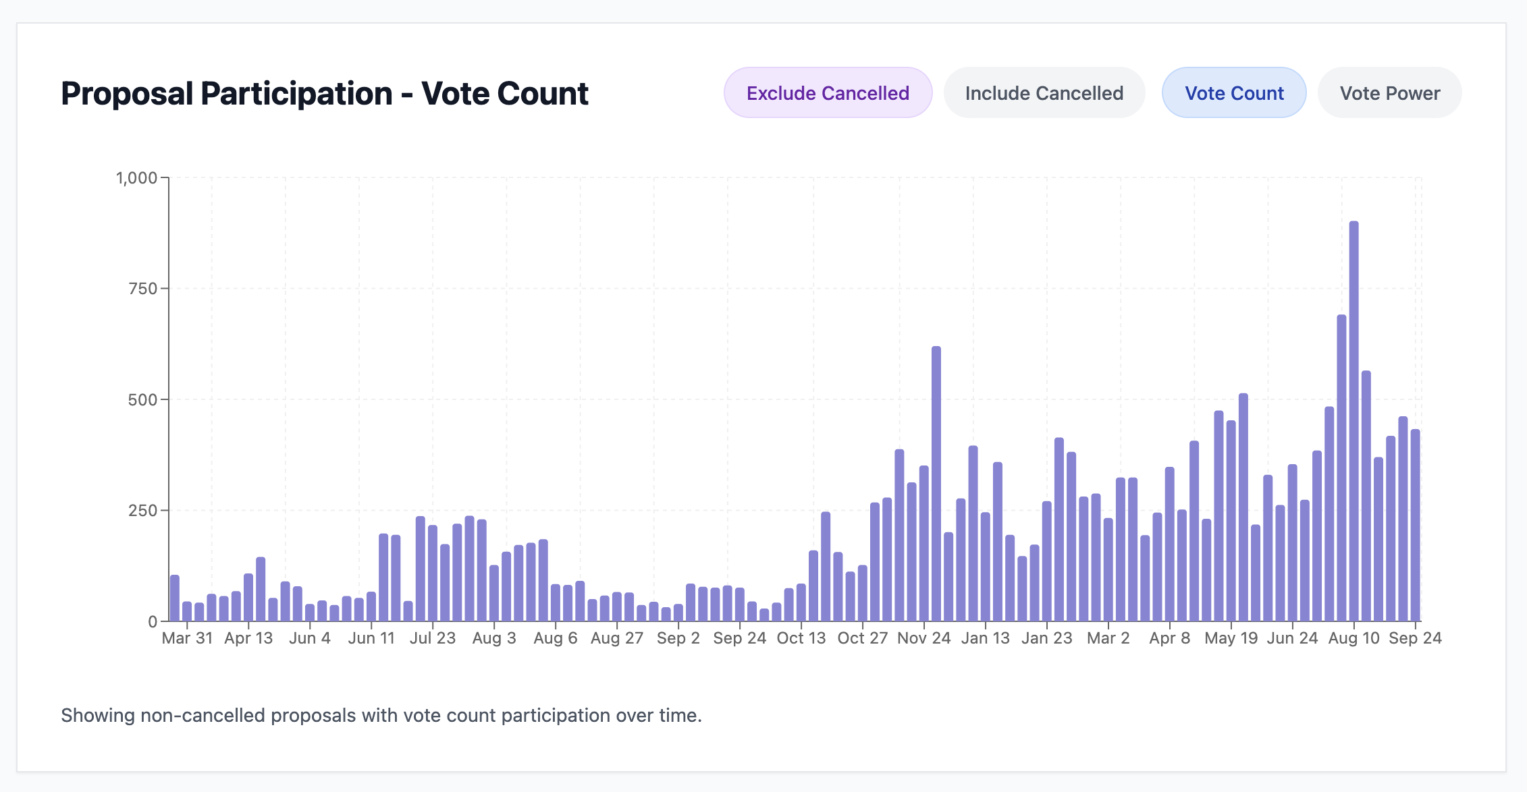Screen dimensions: 1527x792
Task: Select the Exclude Cancelled filter
Action: pos(828,93)
